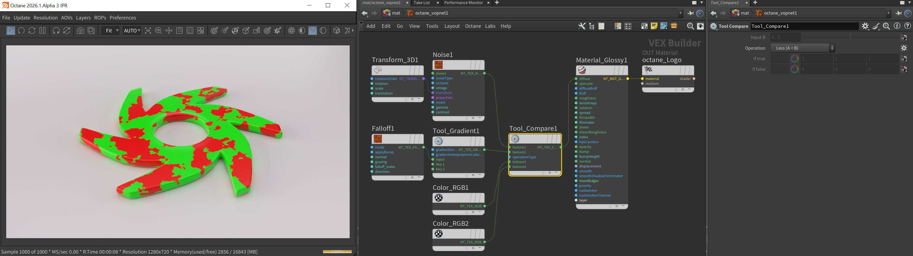The height and width of the screenshot is (256, 913).
Task: Toggle the pin on the network editor pane
Action: (690, 14)
